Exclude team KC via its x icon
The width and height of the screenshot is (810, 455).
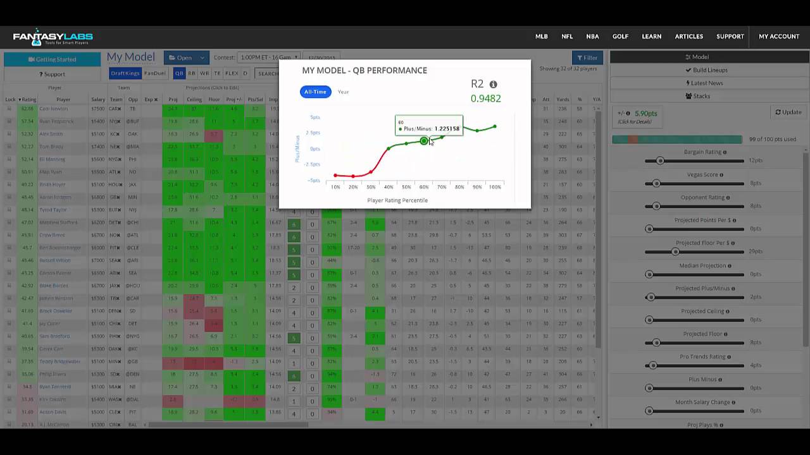pyautogui.click(x=119, y=134)
